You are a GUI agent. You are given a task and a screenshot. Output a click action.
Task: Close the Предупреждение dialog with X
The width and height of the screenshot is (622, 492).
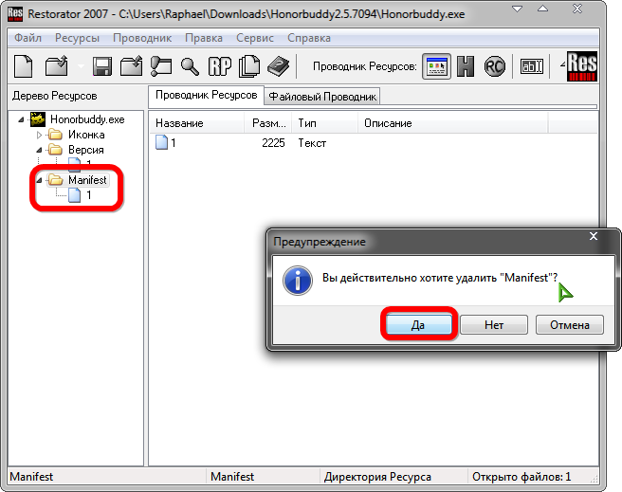(594, 236)
